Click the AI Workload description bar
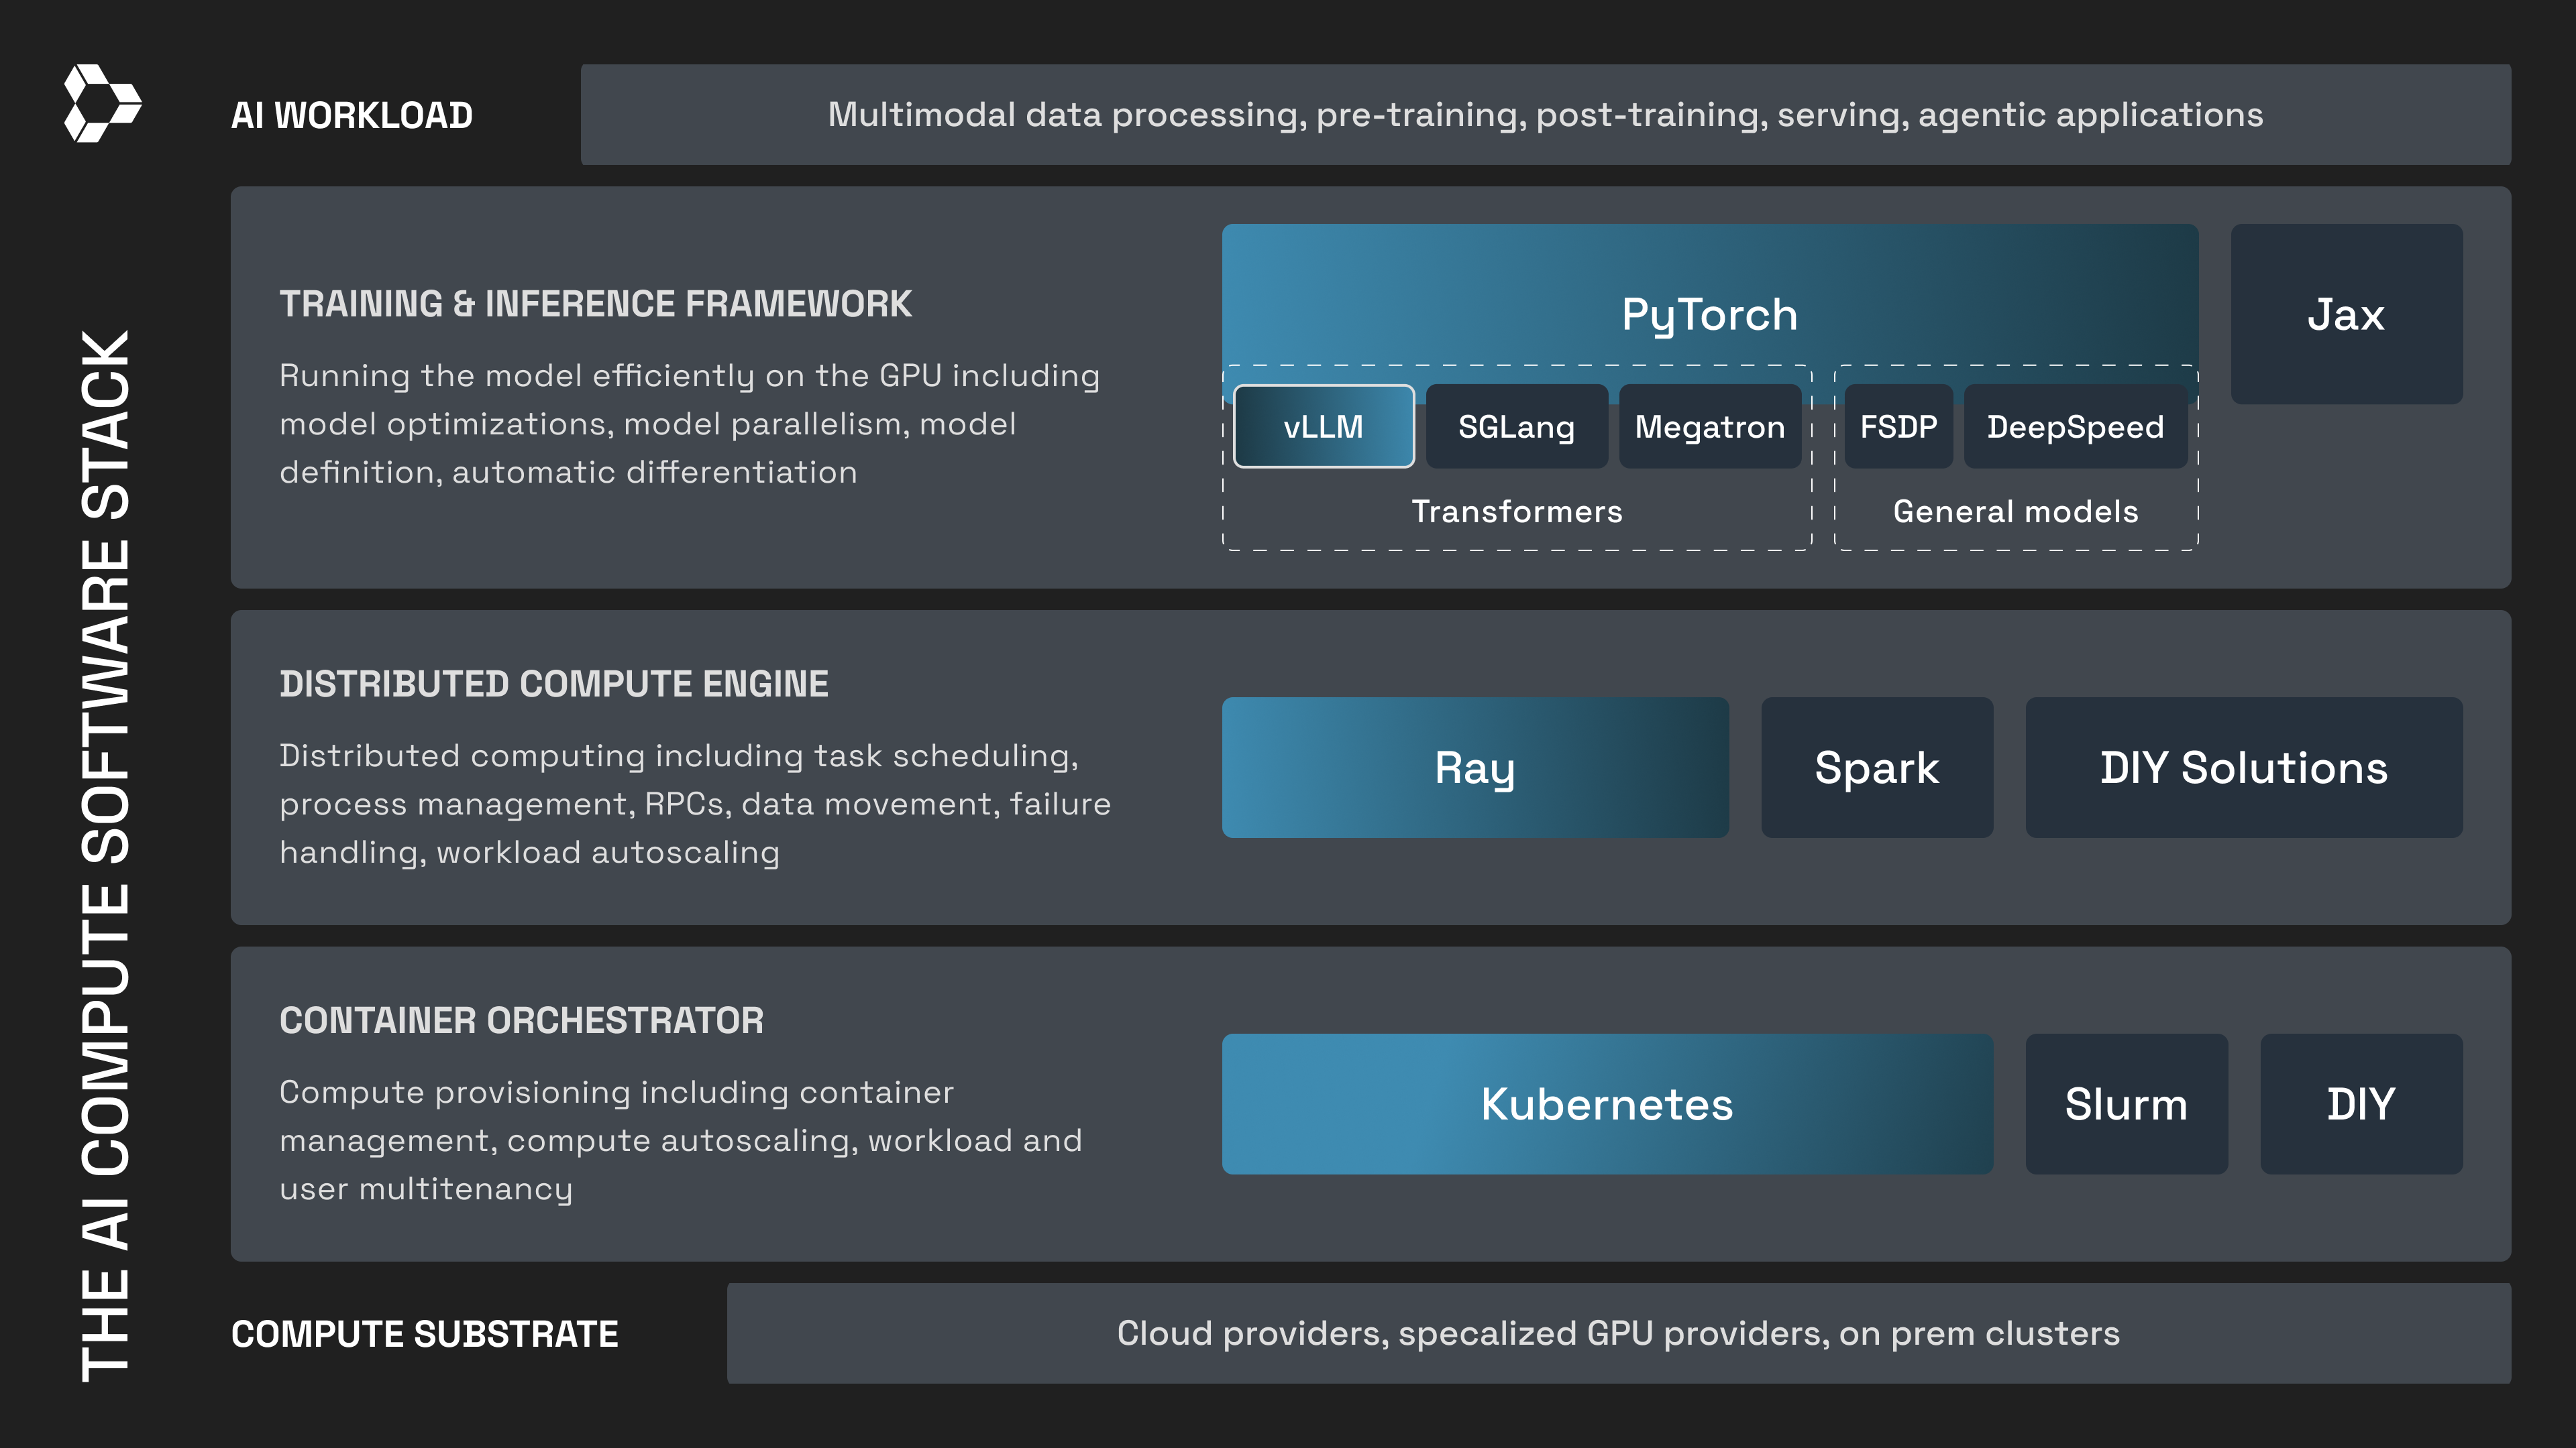This screenshot has width=2576, height=1448. point(1545,115)
